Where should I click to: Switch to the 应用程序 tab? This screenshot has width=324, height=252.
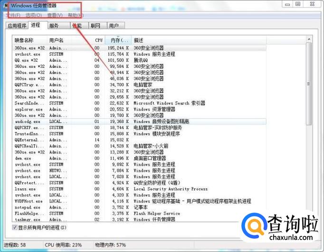tap(17, 26)
